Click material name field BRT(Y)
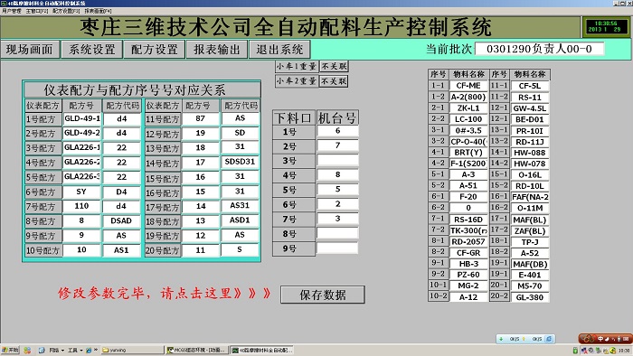The image size is (633, 356). point(468,153)
